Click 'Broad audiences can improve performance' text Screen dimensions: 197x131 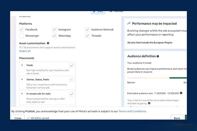coord(157,70)
